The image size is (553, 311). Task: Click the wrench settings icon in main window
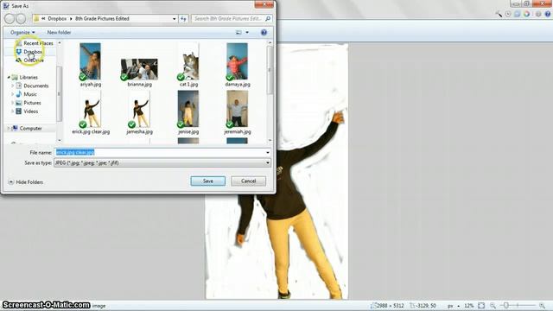pyautogui.click(x=499, y=14)
